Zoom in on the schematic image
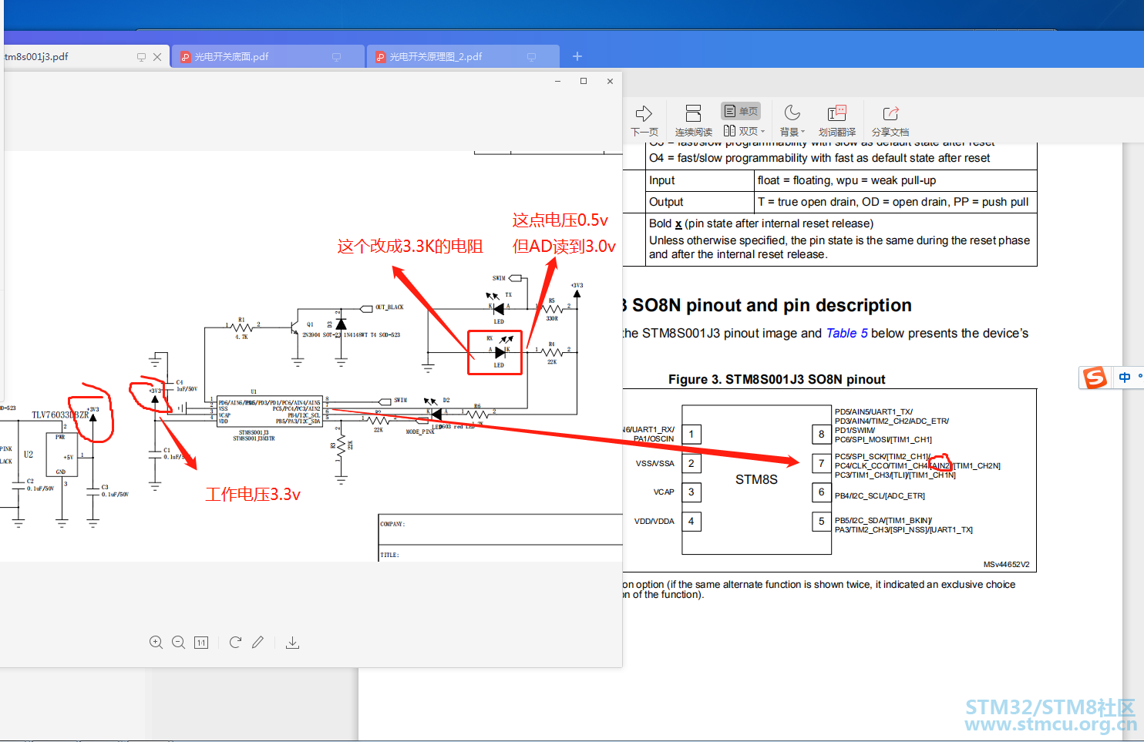Image resolution: width=1144 pixels, height=742 pixels. click(156, 643)
